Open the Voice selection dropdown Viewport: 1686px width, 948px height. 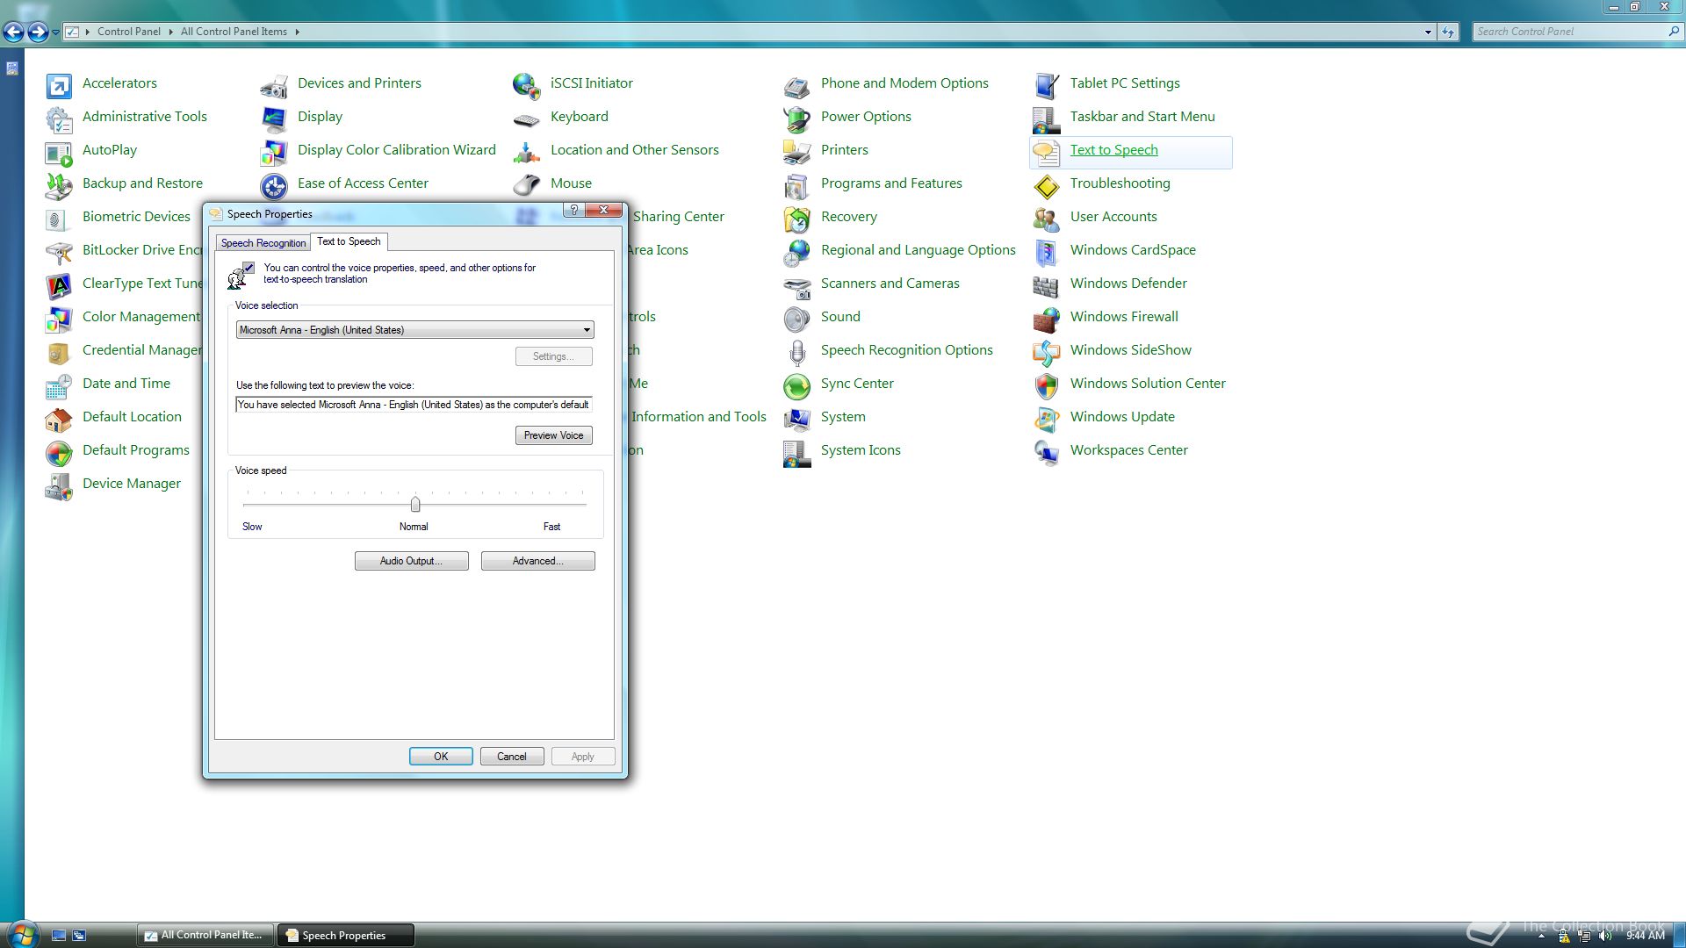coord(414,330)
